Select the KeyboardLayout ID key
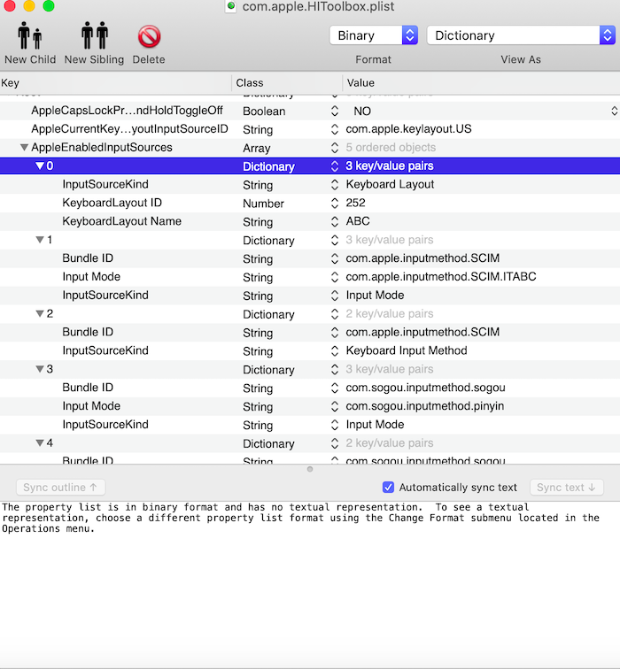The width and height of the screenshot is (620, 669). click(112, 203)
